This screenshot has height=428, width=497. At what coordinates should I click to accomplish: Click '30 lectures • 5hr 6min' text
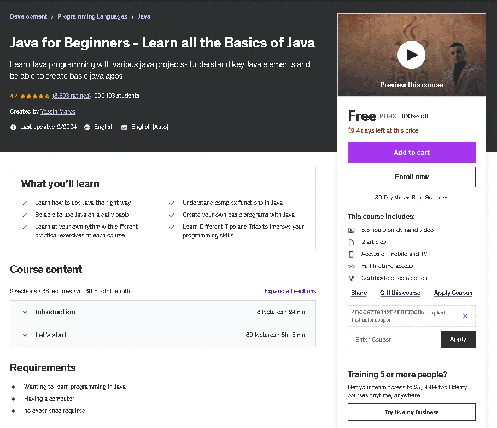tap(276, 335)
